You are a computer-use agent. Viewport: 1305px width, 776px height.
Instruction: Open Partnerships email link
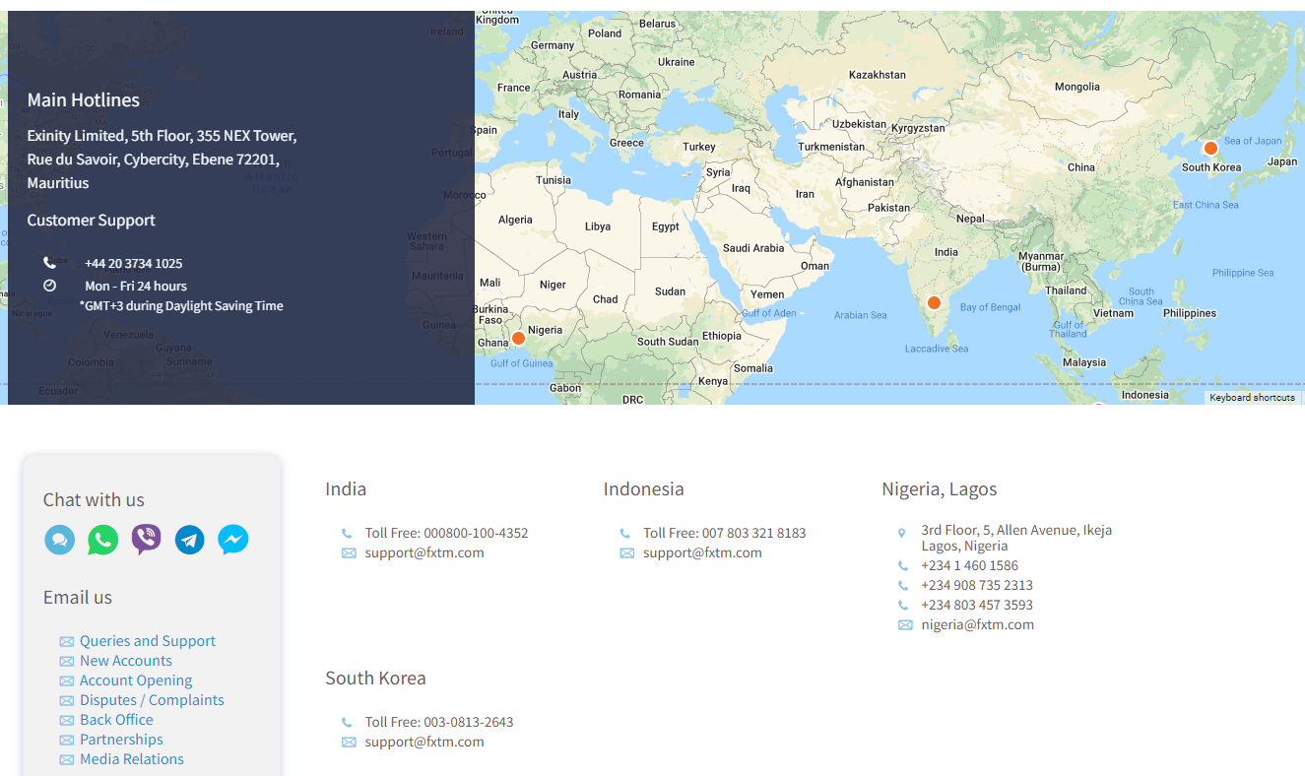[x=121, y=740]
